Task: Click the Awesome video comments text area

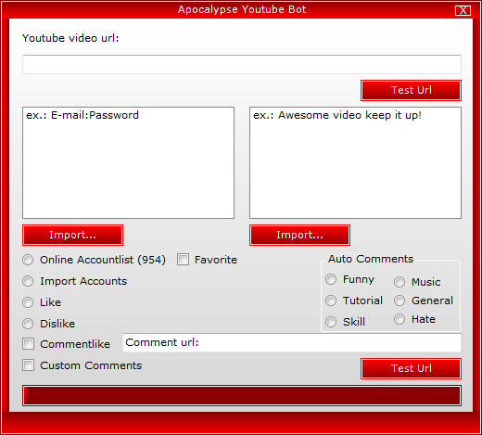Action: click(x=355, y=162)
